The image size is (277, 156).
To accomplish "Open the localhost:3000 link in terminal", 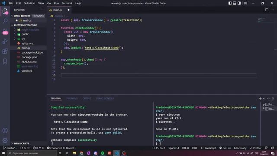I will (71, 122).
